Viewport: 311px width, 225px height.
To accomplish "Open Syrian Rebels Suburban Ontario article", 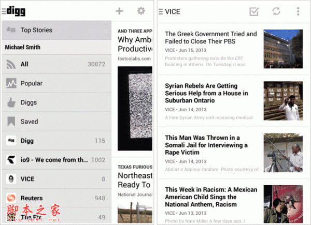I will (x=206, y=93).
